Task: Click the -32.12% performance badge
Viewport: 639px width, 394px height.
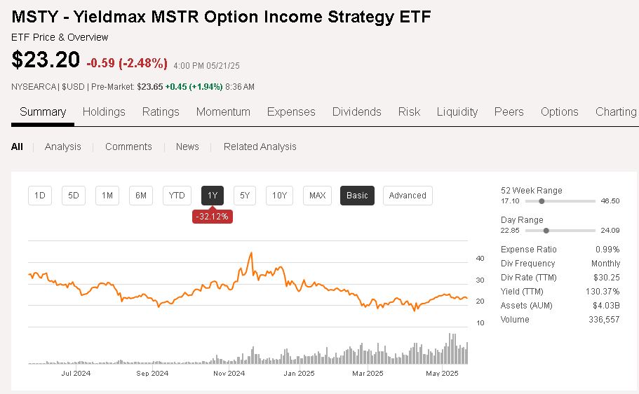Action: (213, 217)
